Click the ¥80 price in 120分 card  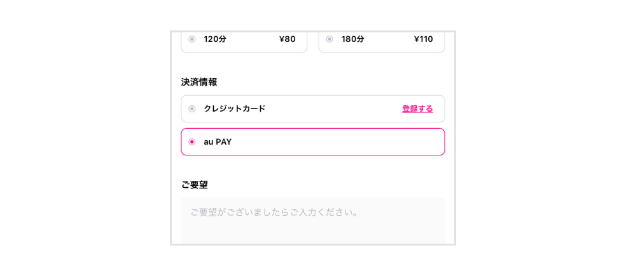point(288,39)
